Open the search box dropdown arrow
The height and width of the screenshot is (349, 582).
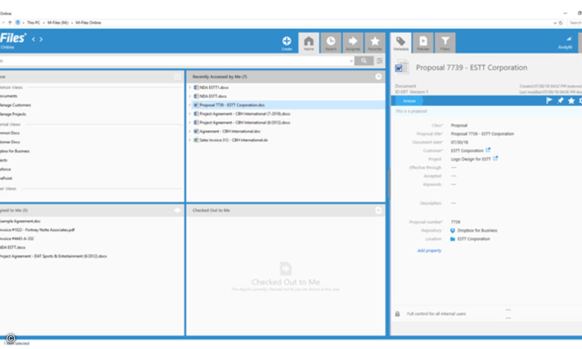(x=351, y=61)
